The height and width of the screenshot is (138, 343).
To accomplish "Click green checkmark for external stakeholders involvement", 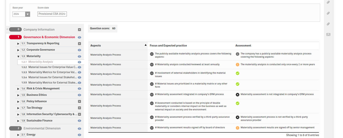I will pyautogui.click(x=237, y=73).
